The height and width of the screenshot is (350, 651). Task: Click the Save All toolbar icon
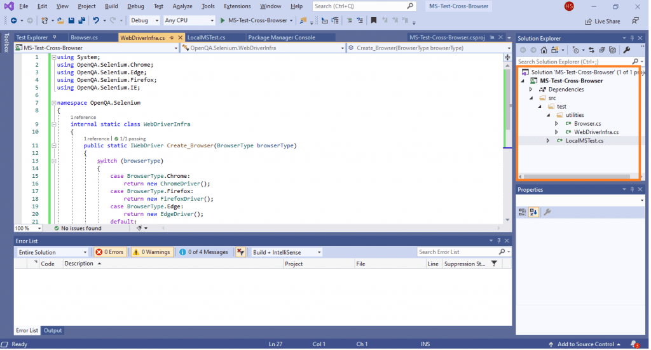[x=81, y=20]
